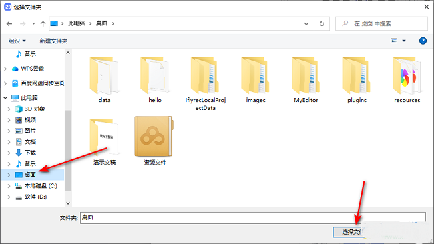Expand the 本地磁盘 (C:) tree node

pos(9,186)
